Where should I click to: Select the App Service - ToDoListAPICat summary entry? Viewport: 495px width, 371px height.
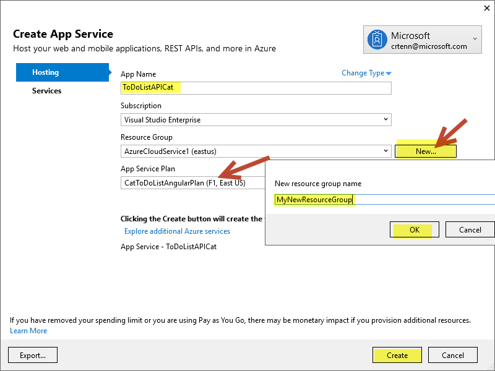(168, 247)
